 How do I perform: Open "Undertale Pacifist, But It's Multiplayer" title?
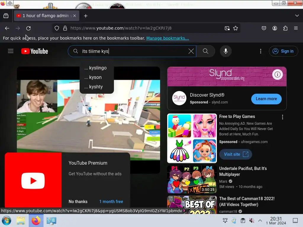coord(243,171)
